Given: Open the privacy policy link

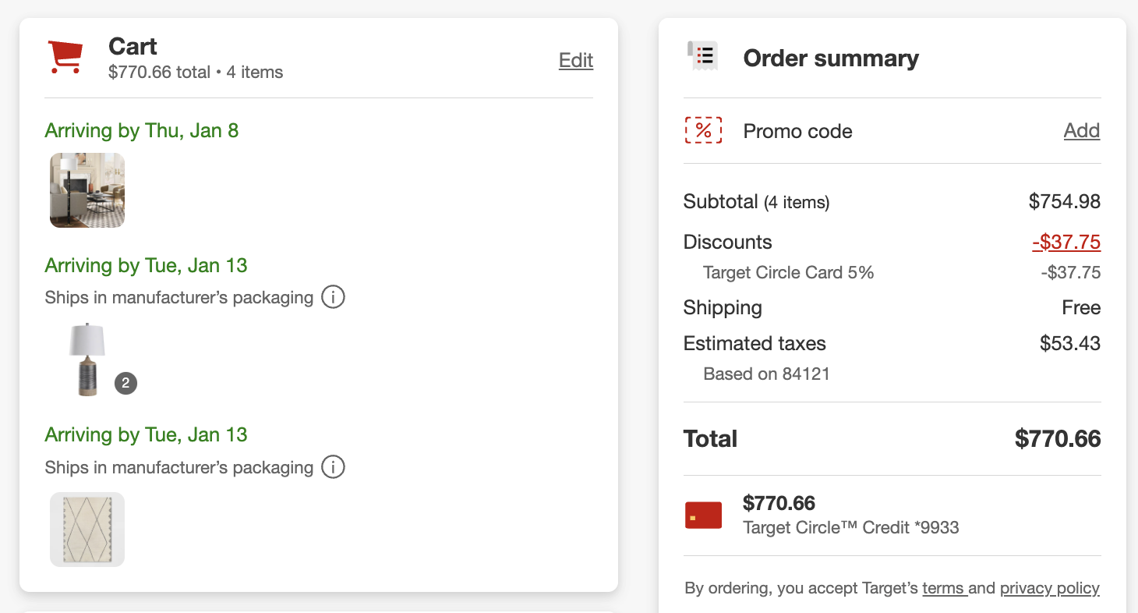Looking at the screenshot, I should (1049, 588).
